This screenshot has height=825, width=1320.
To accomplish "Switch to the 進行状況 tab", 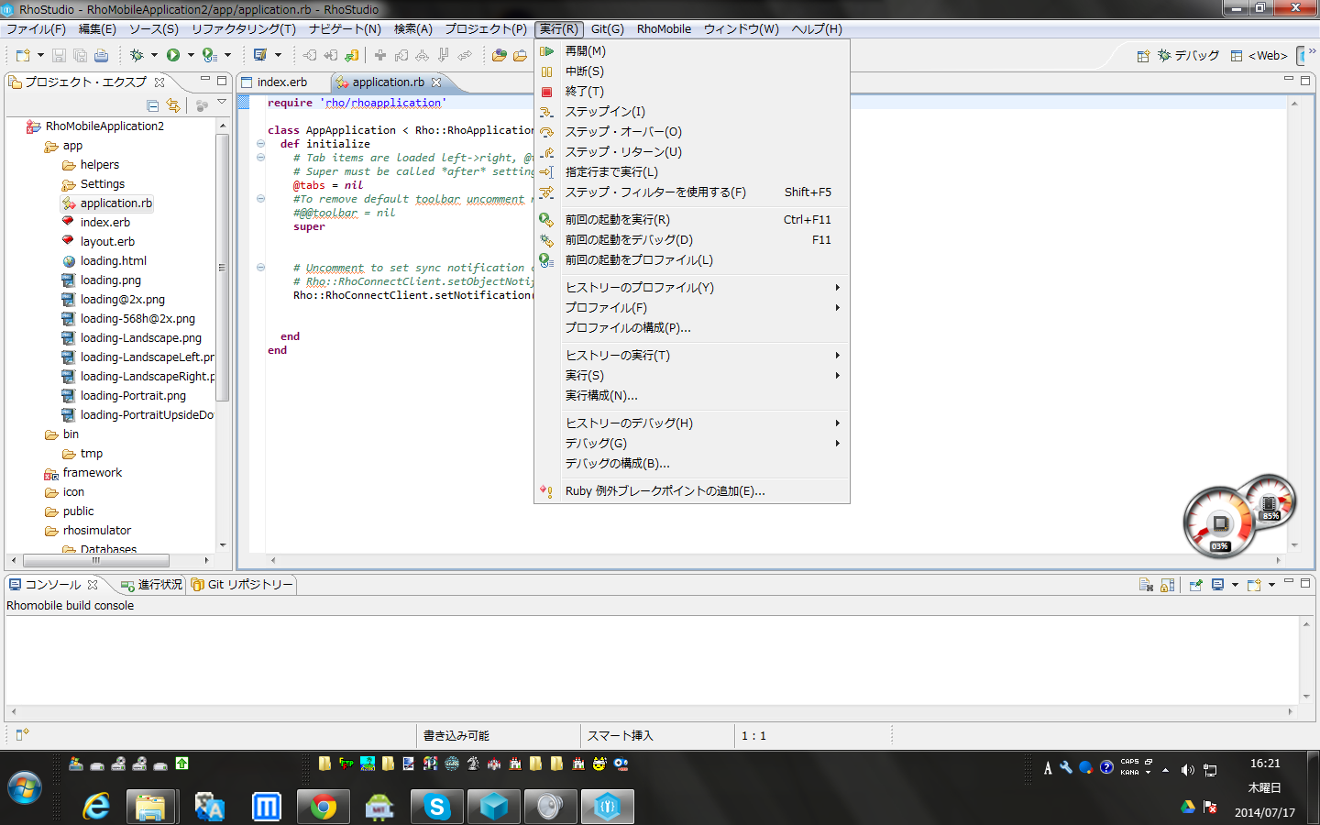I will tap(152, 585).
